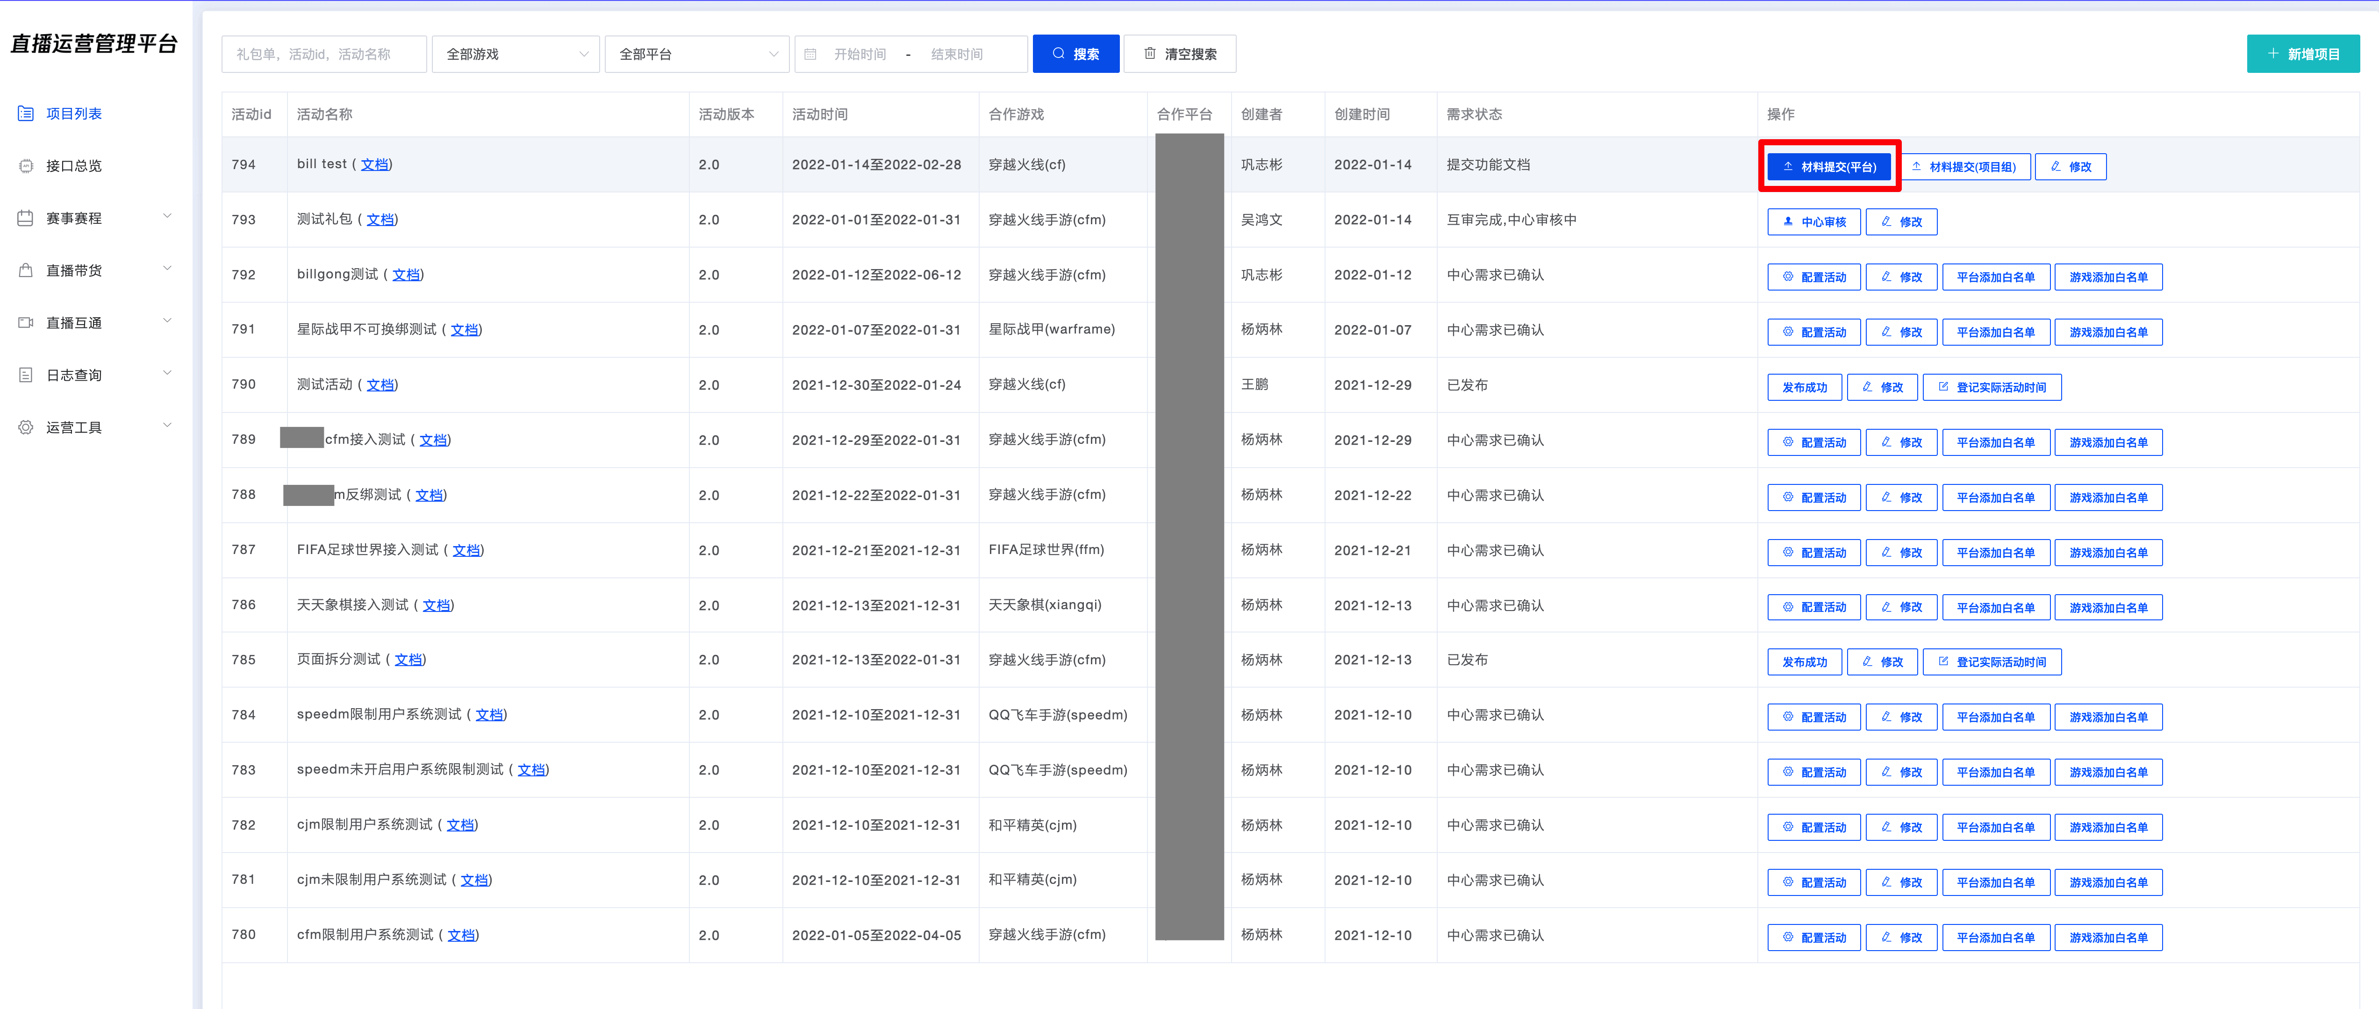Click 游戏添加白名单 for activity 783
This screenshot has height=1009, width=2379.
(2108, 773)
